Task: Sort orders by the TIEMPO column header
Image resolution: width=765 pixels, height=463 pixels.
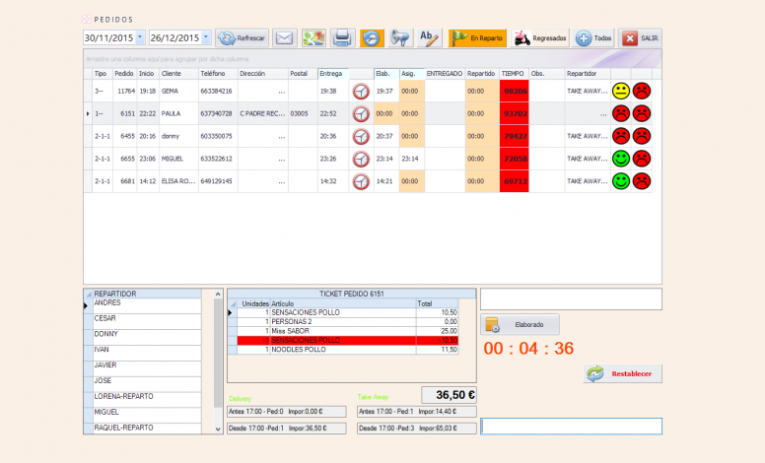Action: point(513,74)
